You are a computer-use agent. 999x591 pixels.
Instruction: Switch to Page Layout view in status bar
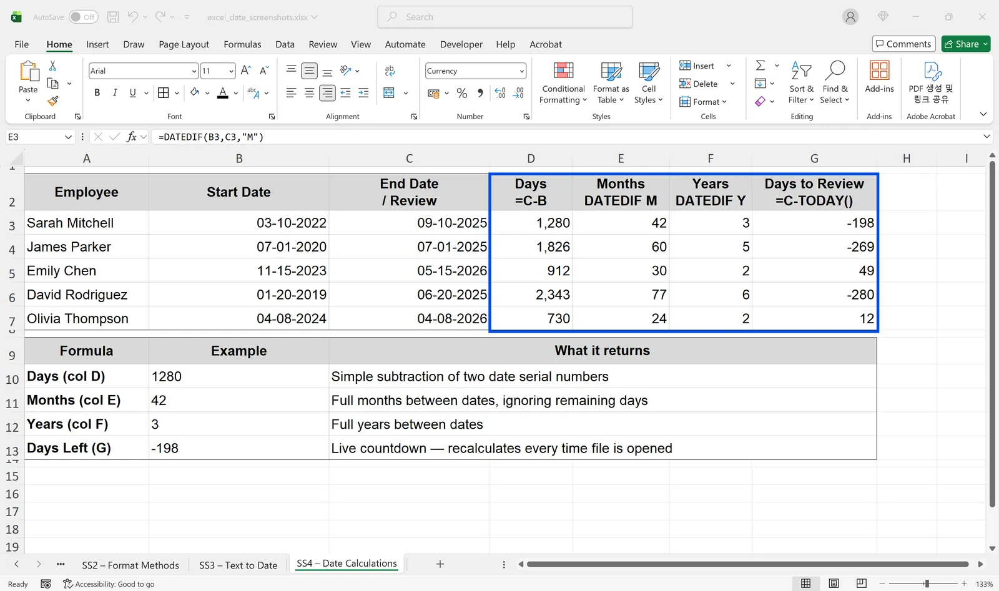834,583
